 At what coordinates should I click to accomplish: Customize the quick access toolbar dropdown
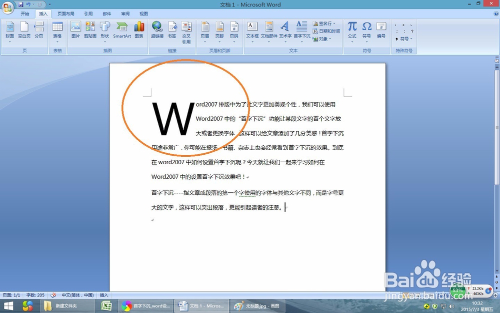49,5
